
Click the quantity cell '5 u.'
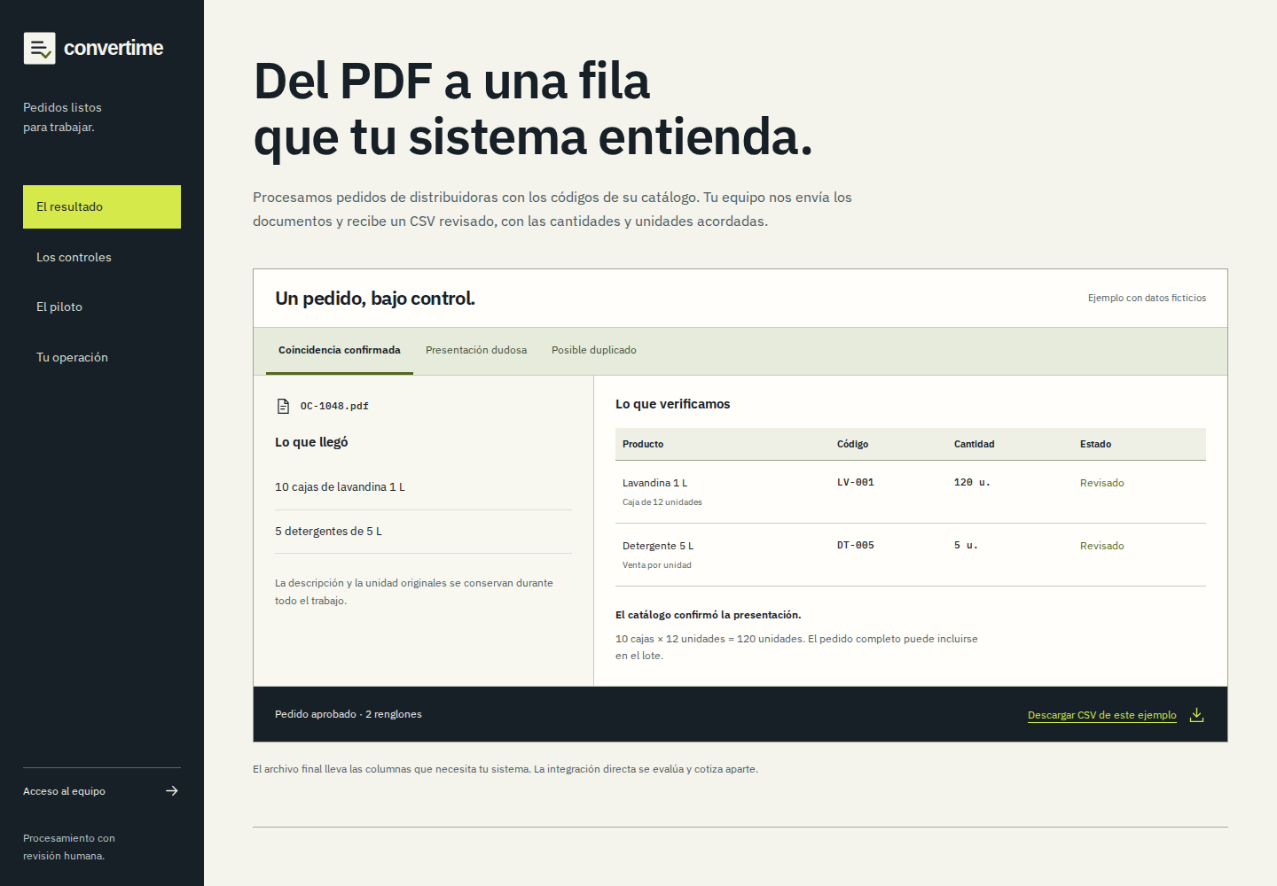tap(966, 546)
